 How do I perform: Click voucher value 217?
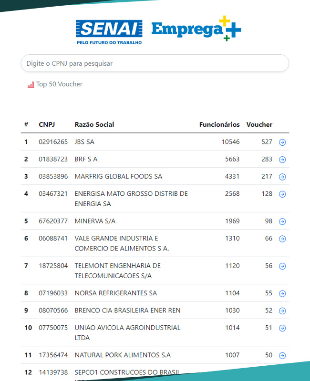click(x=267, y=176)
